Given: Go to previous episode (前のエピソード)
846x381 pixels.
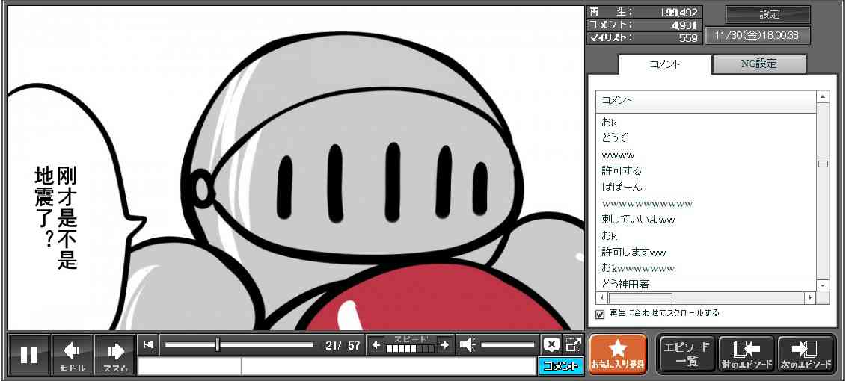Looking at the screenshot, I should click(x=747, y=354).
